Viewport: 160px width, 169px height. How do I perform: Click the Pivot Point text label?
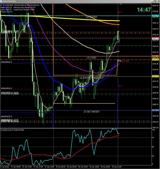point(124,61)
